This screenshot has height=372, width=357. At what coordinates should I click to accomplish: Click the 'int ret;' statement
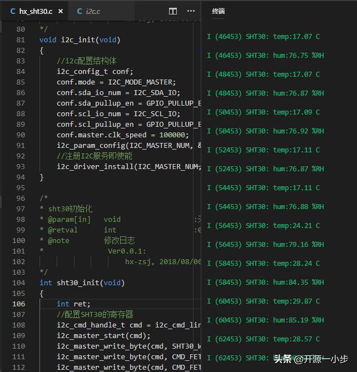(74, 304)
